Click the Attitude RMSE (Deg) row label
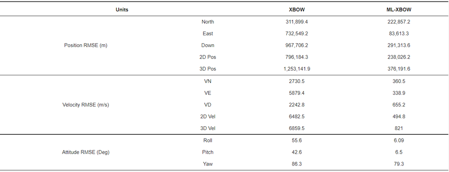 pyautogui.click(x=86, y=152)
